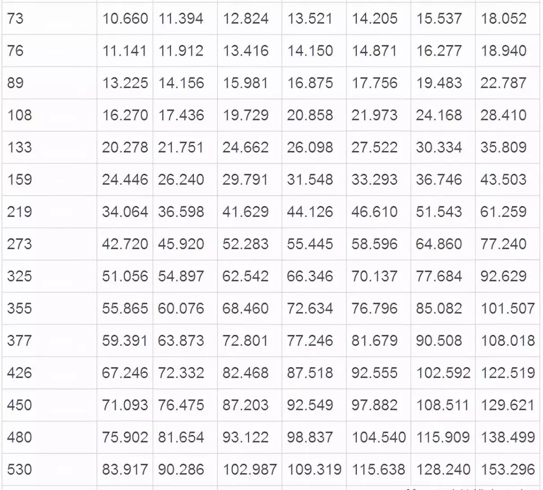Click the value 153.296 in last row
This screenshot has width=543, height=490.
tap(508, 470)
